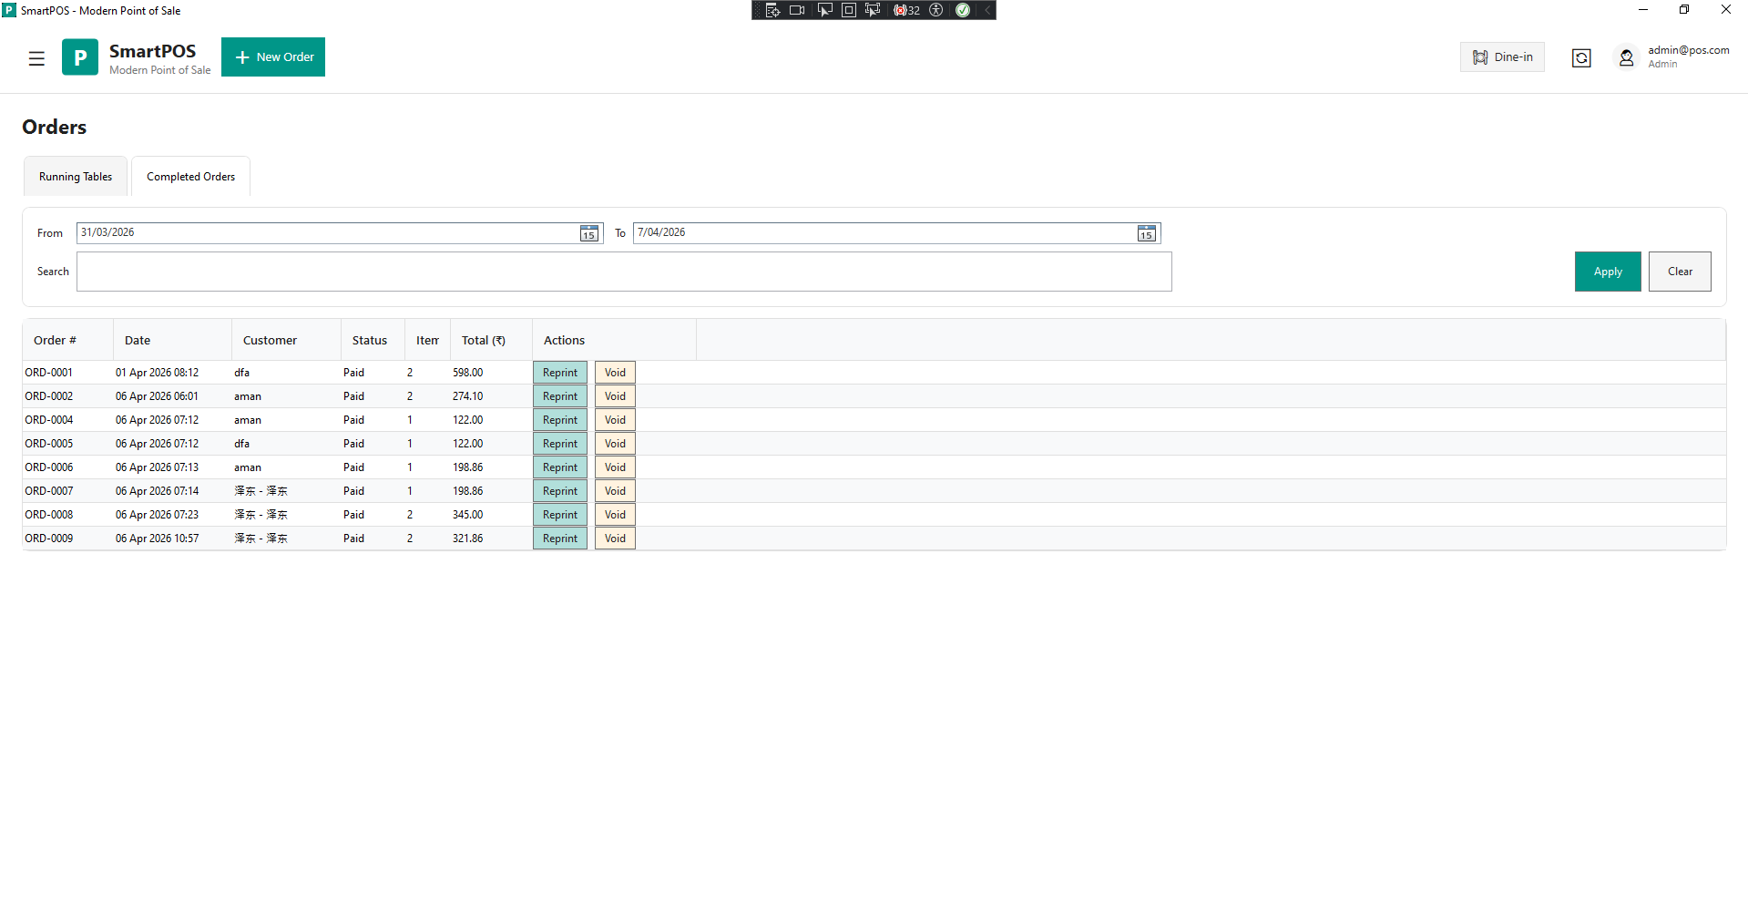This screenshot has width=1748, height=903.
Task: Open the To date calendar picker
Action: click(x=1146, y=234)
